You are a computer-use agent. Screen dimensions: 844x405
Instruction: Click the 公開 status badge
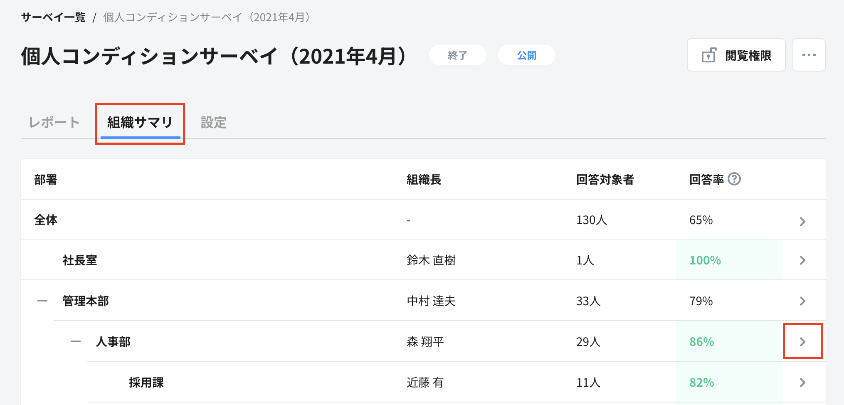[x=526, y=54]
